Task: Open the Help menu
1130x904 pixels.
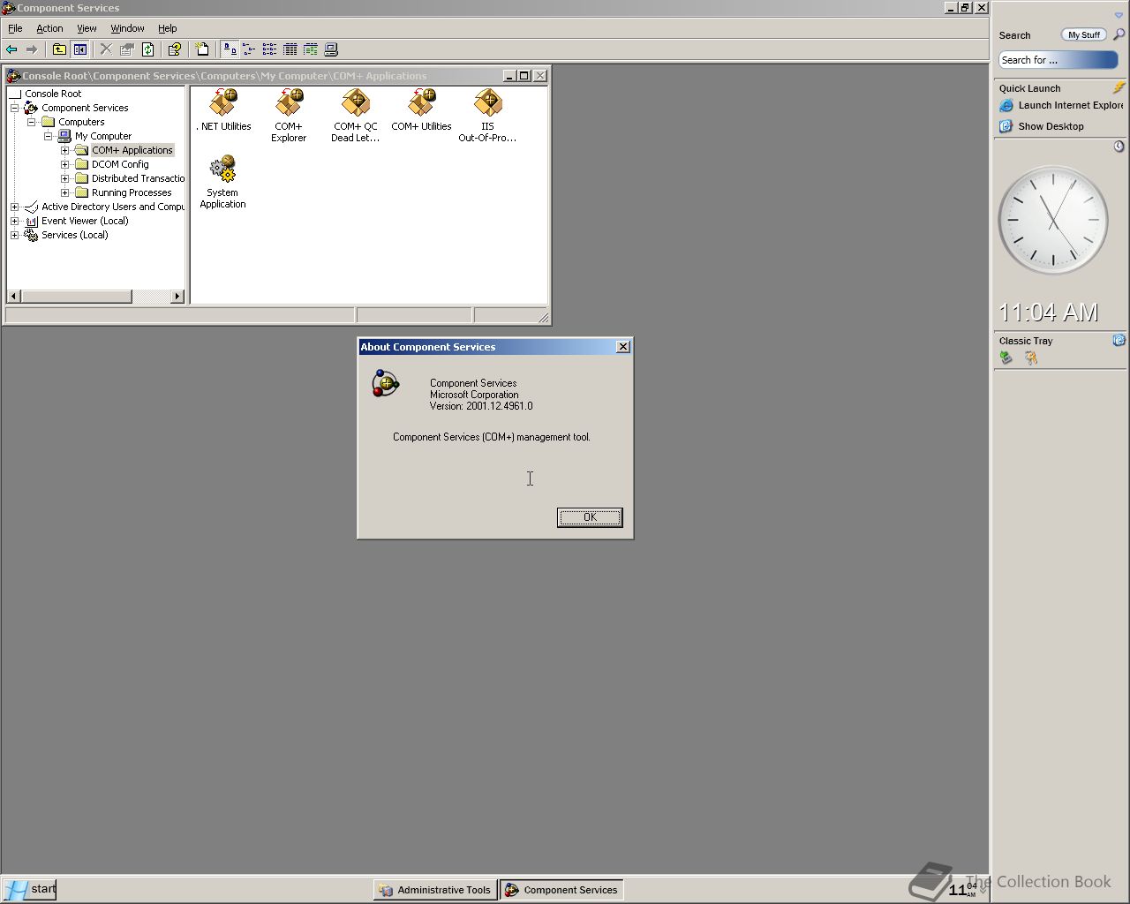Action: coord(168,28)
